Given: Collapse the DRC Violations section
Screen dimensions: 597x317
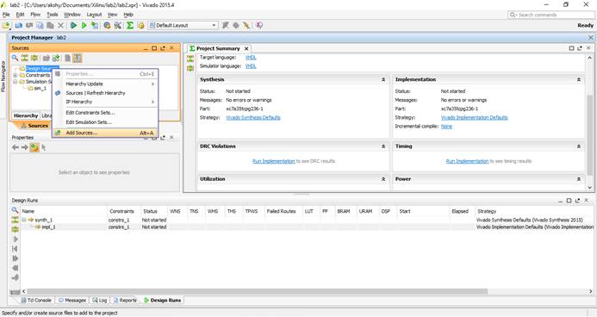Looking at the screenshot, I should (383, 146).
